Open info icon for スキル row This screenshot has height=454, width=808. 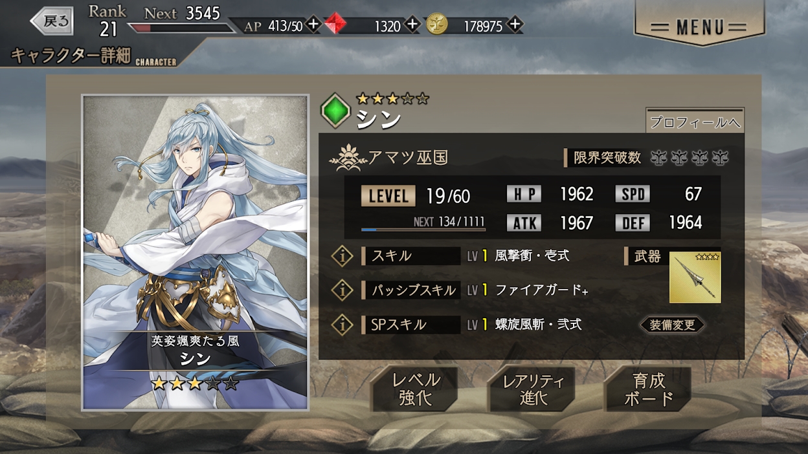click(342, 255)
